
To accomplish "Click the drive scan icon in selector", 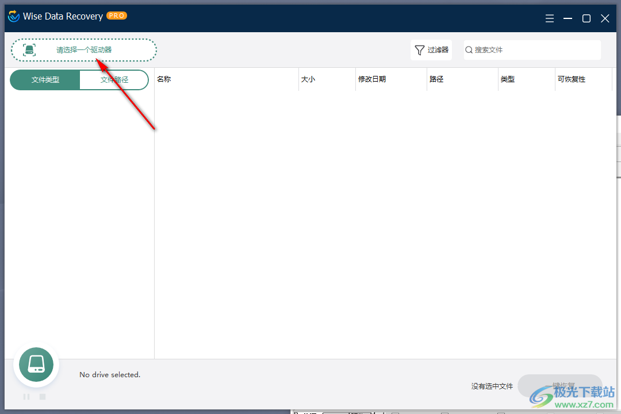I will (x=29, y=50).
